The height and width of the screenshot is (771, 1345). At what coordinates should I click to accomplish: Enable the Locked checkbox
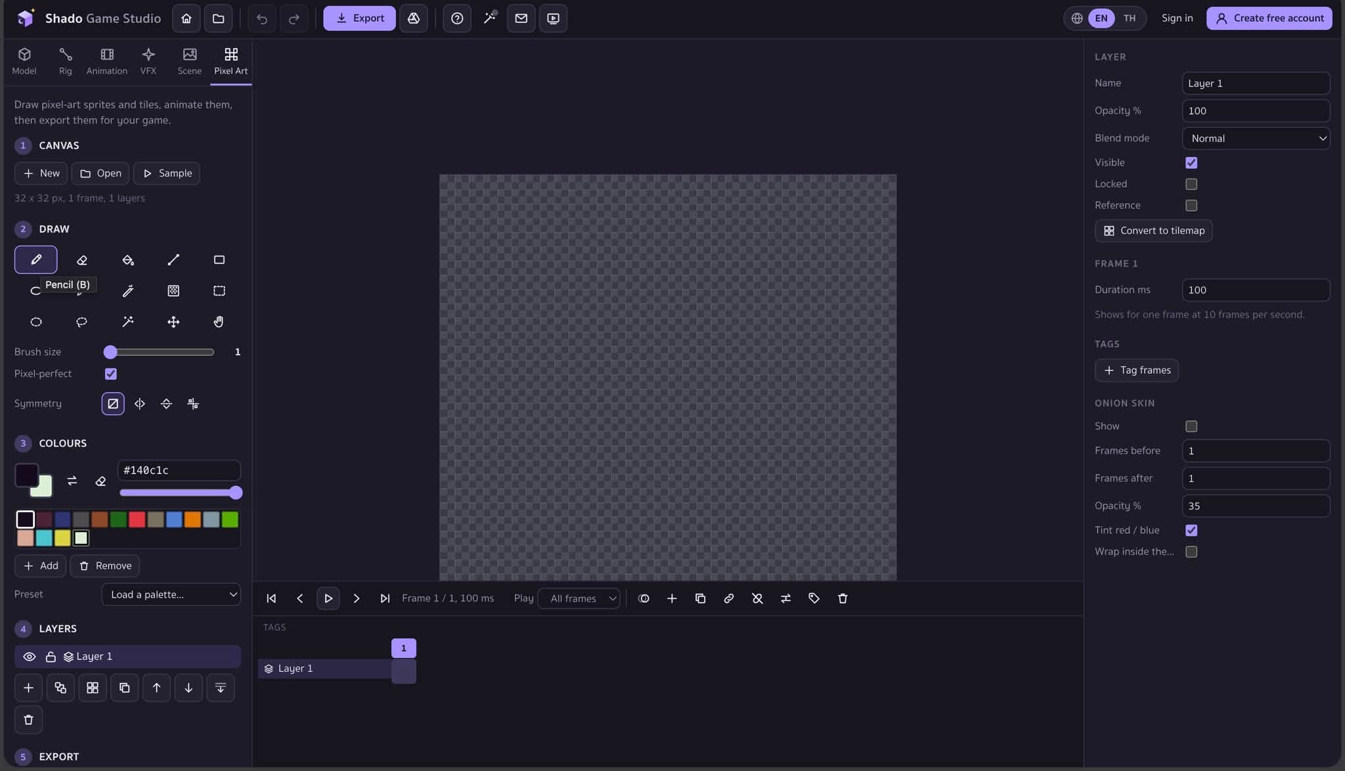coord(1191,184)
